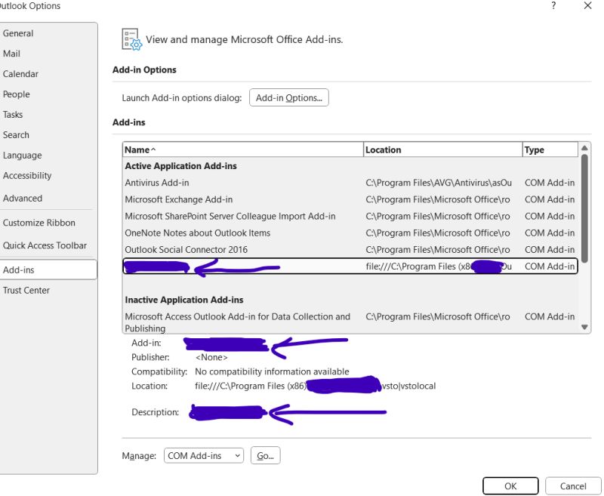
Task: Dismiss the dialog with Cancel
Action: point(573,485)
